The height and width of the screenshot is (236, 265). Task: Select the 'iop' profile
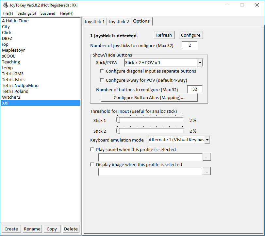click(41, 44)
